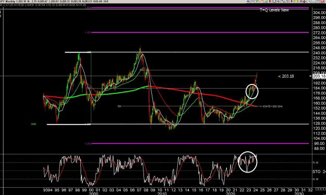This screenshot has height=195, width=326.
Task: Select the magenta level line at 272
Action: tap(200, 32)
